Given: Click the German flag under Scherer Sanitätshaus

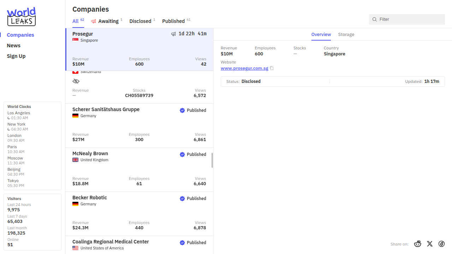Looking at the screenshot, I should [x=75, y=116].
